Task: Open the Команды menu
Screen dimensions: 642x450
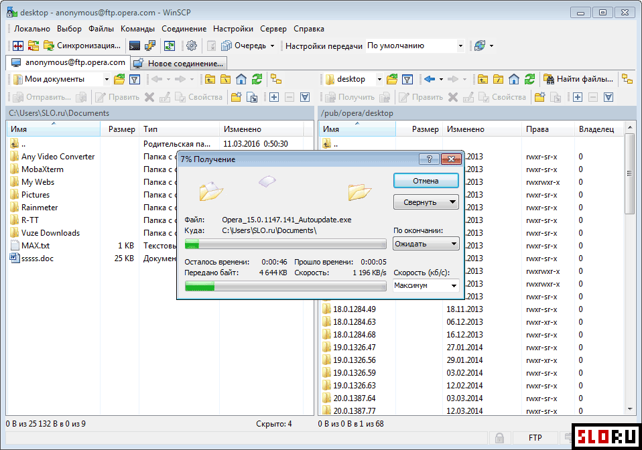Action: tap(137, 29)
